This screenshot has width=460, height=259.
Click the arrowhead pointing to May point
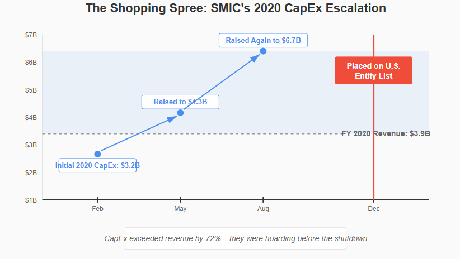pyautogui.click(x=172, y=118)
